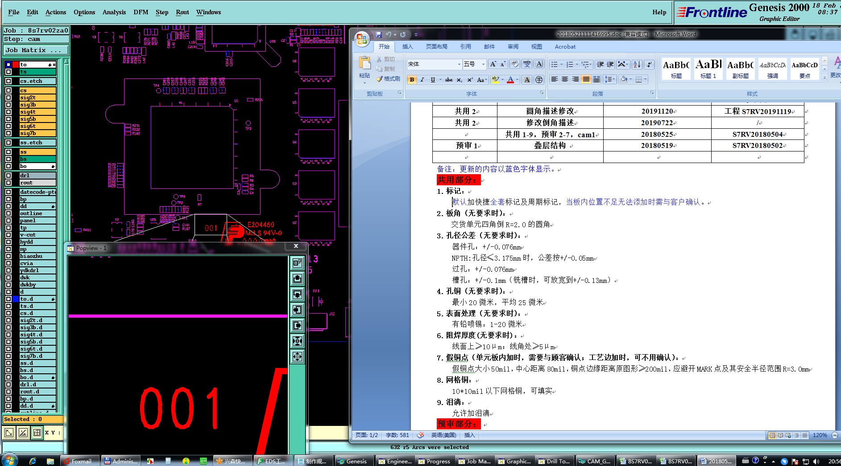Open the shading fill dropdown arrow
Image resolution: width=841 pixels, height=466 pixels.
click(x=630, y=79)
